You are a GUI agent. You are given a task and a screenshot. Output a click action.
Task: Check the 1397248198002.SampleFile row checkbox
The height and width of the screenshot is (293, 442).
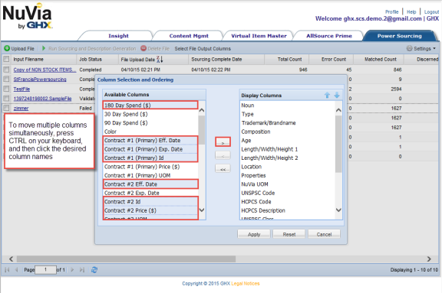(x=6, y=99)
